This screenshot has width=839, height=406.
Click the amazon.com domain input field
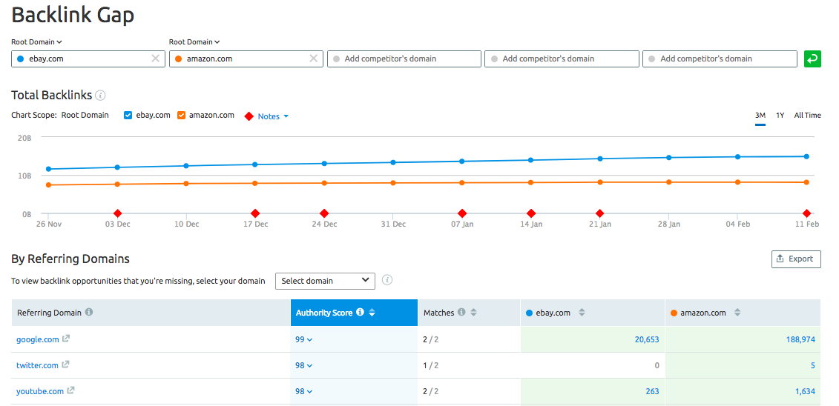coord(246,59)
